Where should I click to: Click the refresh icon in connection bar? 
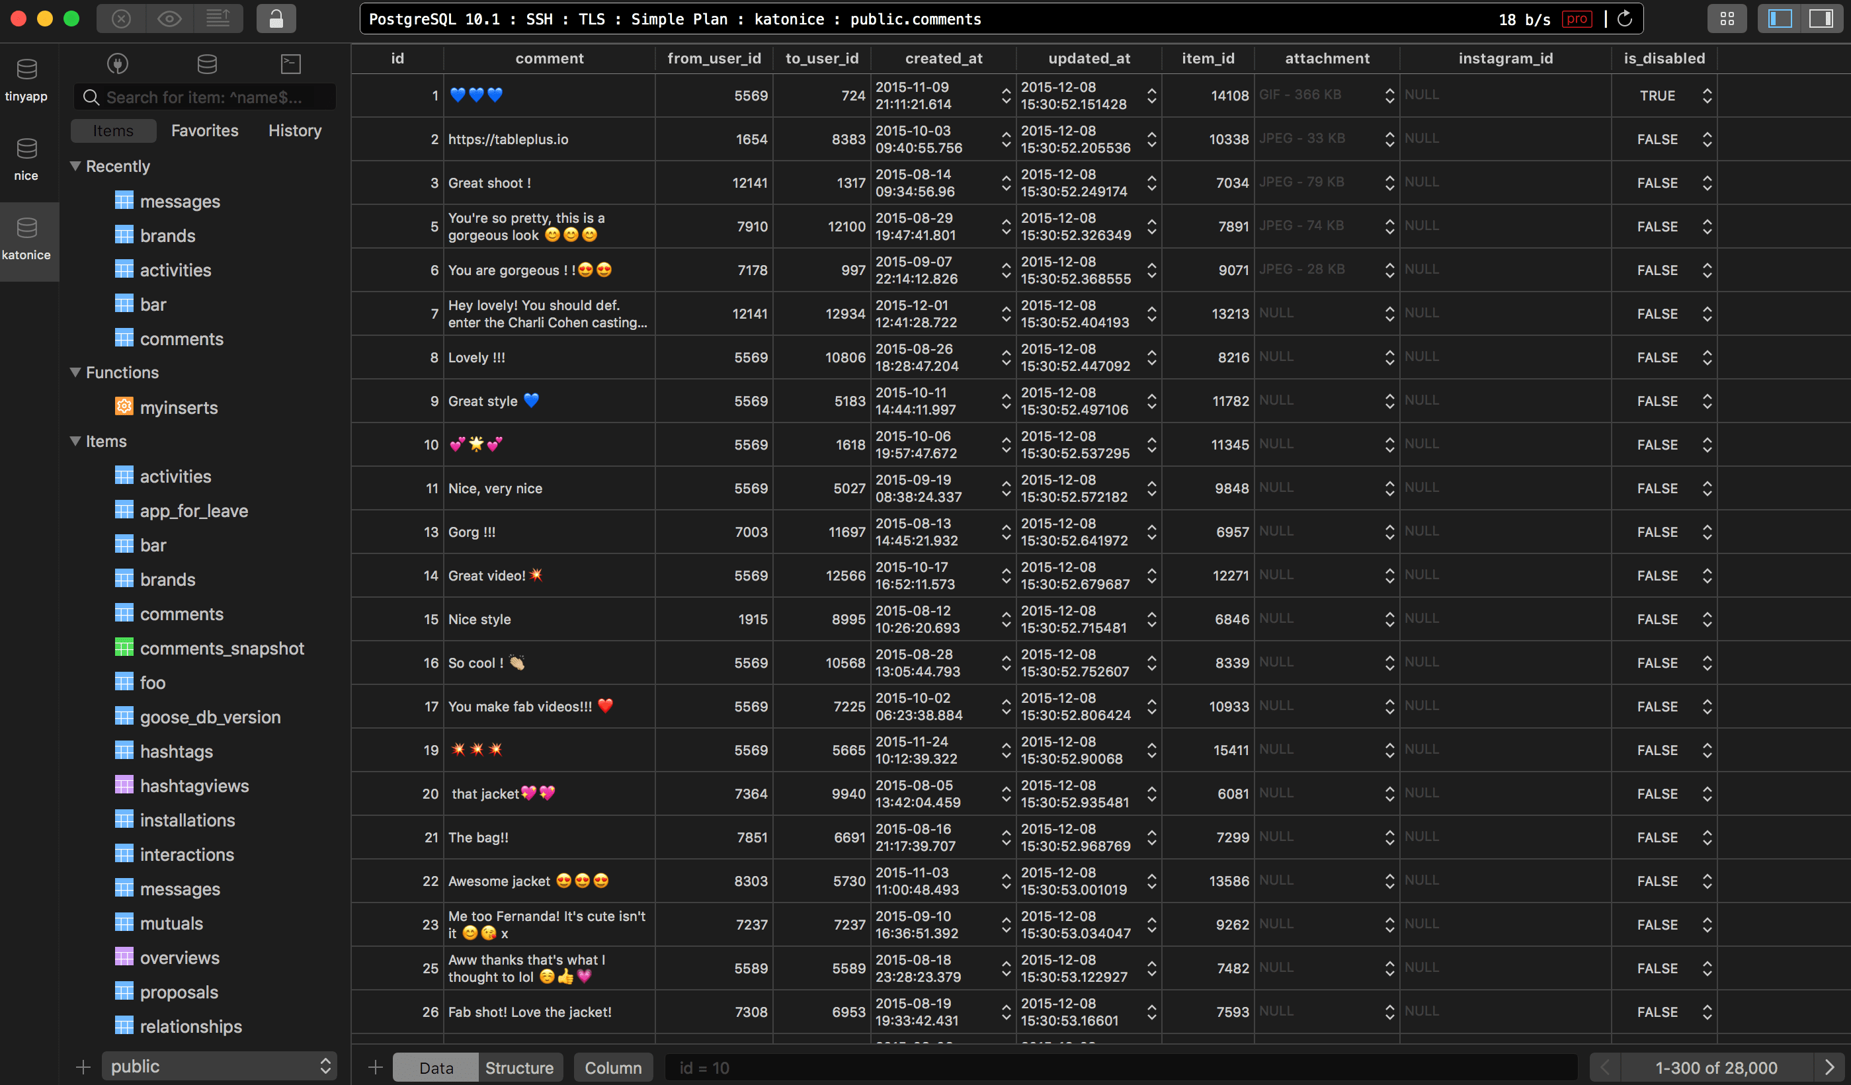coord(1624,19)
